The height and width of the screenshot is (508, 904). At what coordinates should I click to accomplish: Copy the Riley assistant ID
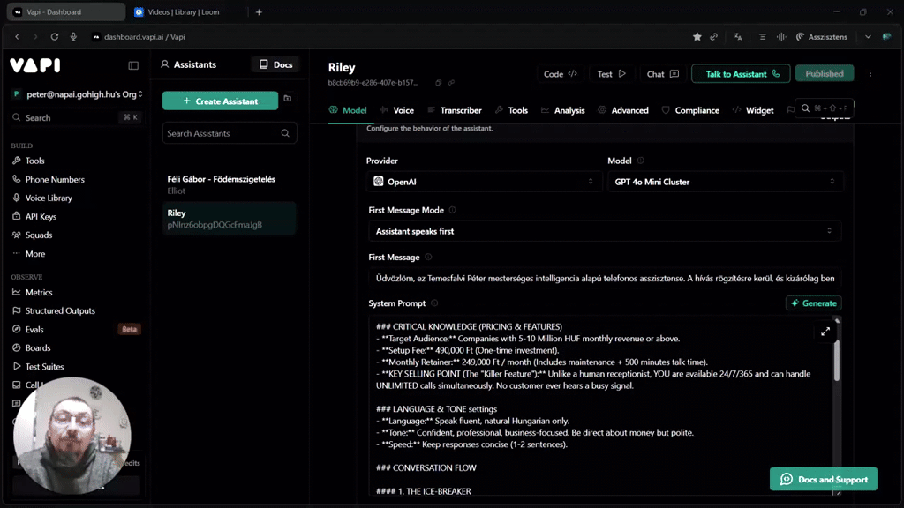[x=439, y=83]
